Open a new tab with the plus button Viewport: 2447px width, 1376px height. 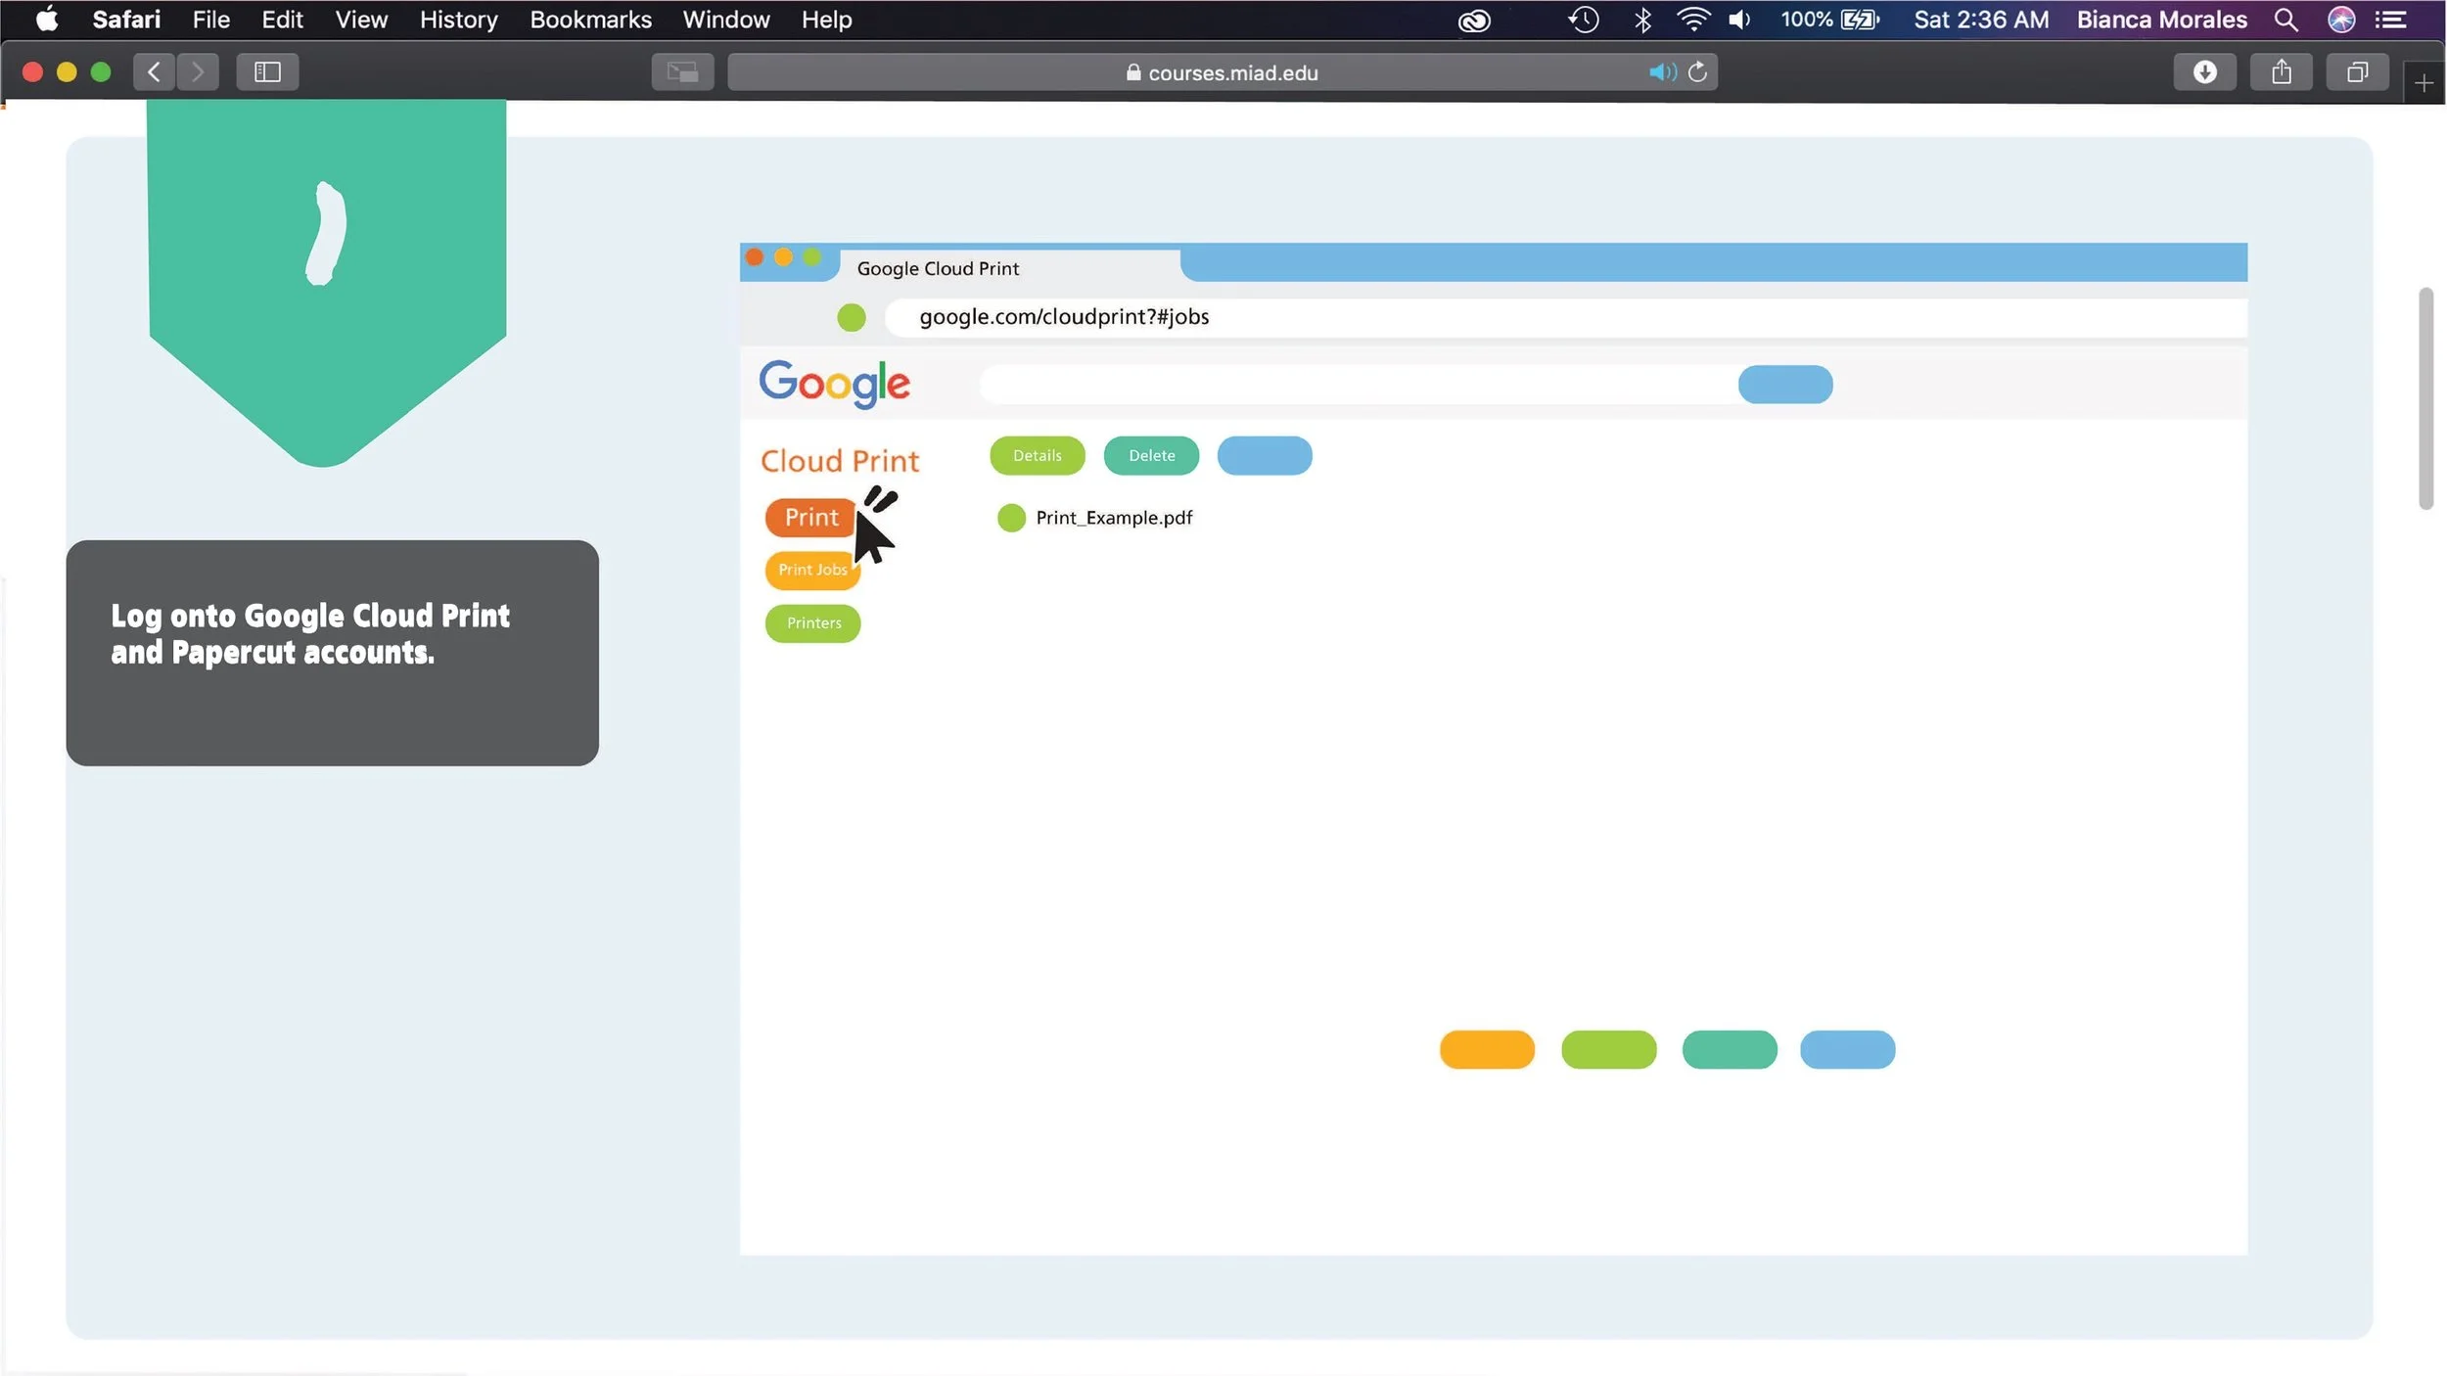tap(2424, 83)
